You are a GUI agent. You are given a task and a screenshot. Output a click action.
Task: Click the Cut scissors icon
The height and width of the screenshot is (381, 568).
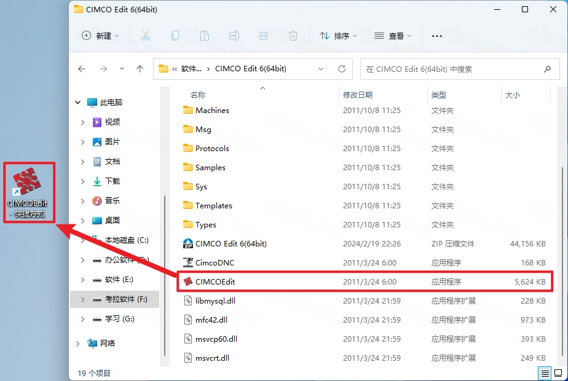(146, 36)
